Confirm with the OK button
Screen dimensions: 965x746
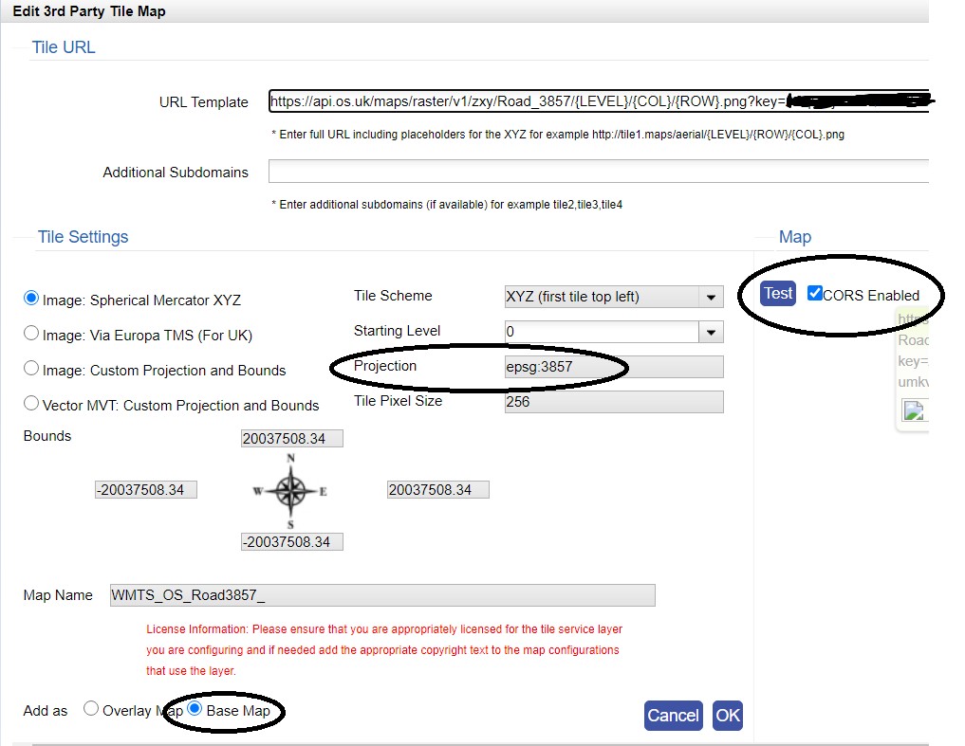(728, 716)
